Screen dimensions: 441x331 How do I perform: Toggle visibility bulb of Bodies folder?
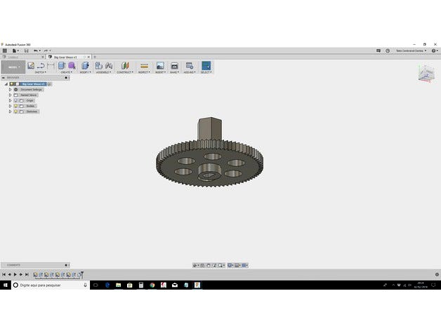tap(15, 106)
